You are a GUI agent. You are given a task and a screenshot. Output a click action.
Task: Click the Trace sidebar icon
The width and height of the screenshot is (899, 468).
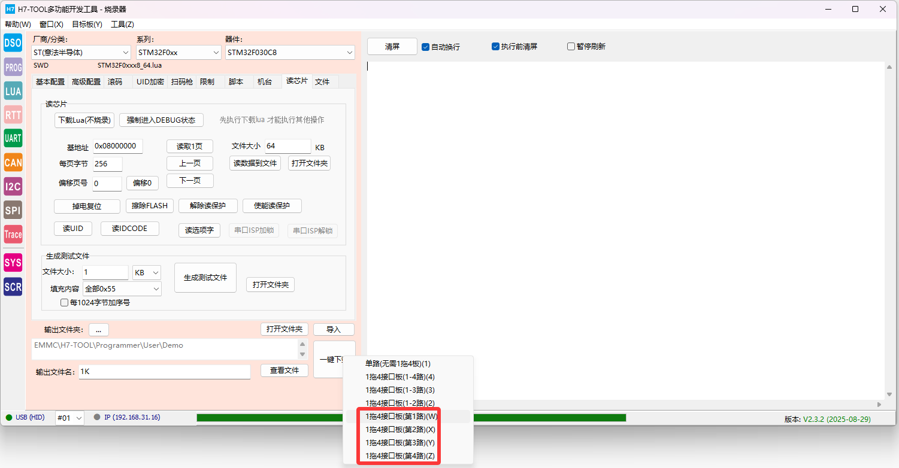click(x=13, y=234)
